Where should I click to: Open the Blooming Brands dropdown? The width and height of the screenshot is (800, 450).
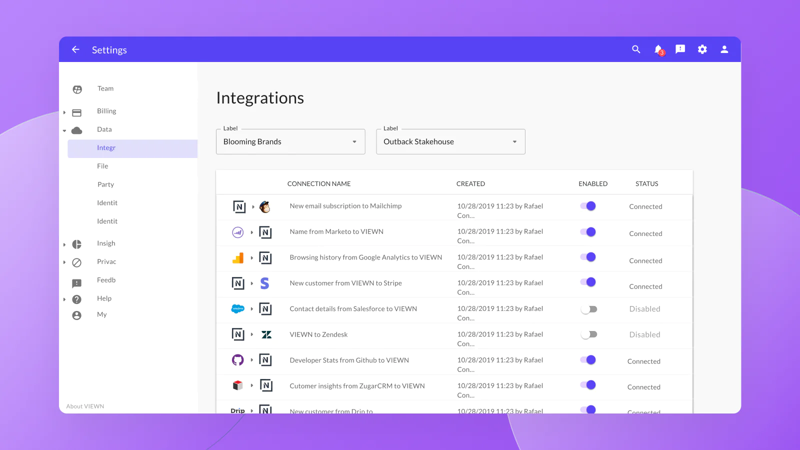point(290,142)
